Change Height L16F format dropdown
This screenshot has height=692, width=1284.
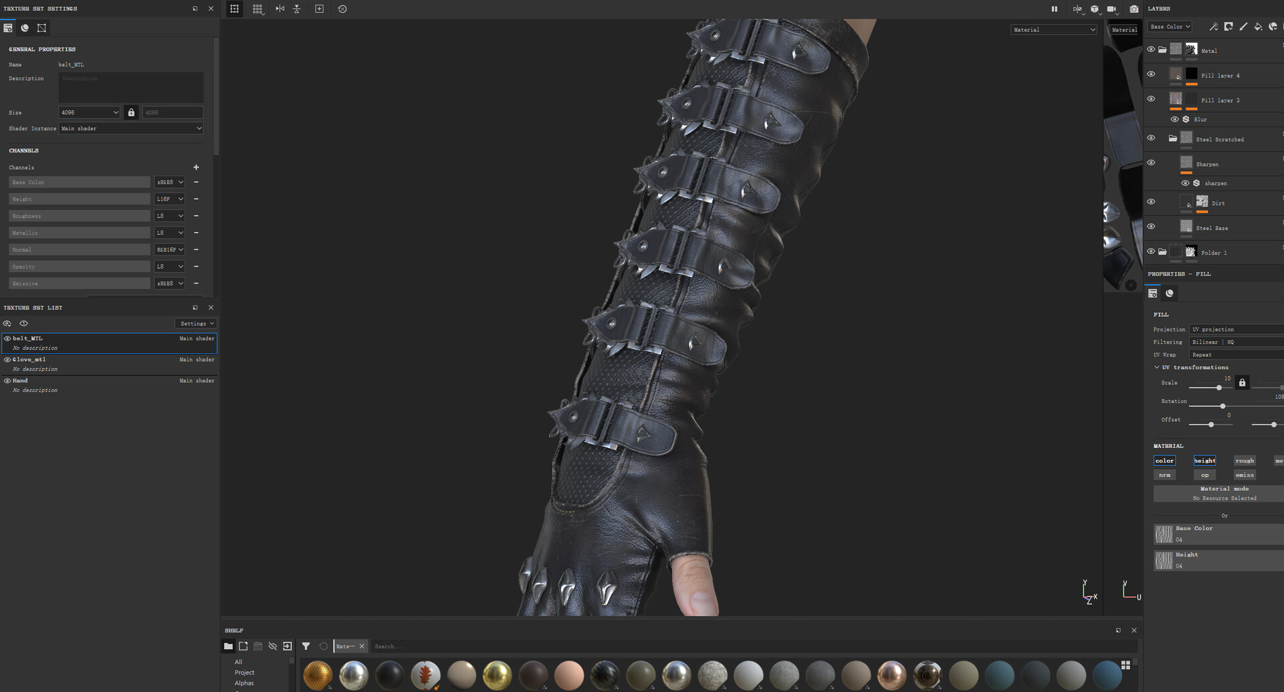[170, 199]
